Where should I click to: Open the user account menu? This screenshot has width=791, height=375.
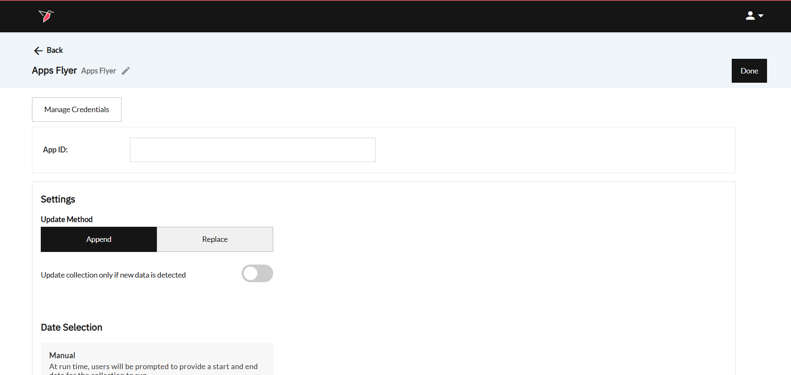tap(754, 16)
